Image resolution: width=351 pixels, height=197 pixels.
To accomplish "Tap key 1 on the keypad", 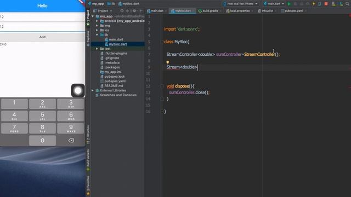I will pos(14,103).
